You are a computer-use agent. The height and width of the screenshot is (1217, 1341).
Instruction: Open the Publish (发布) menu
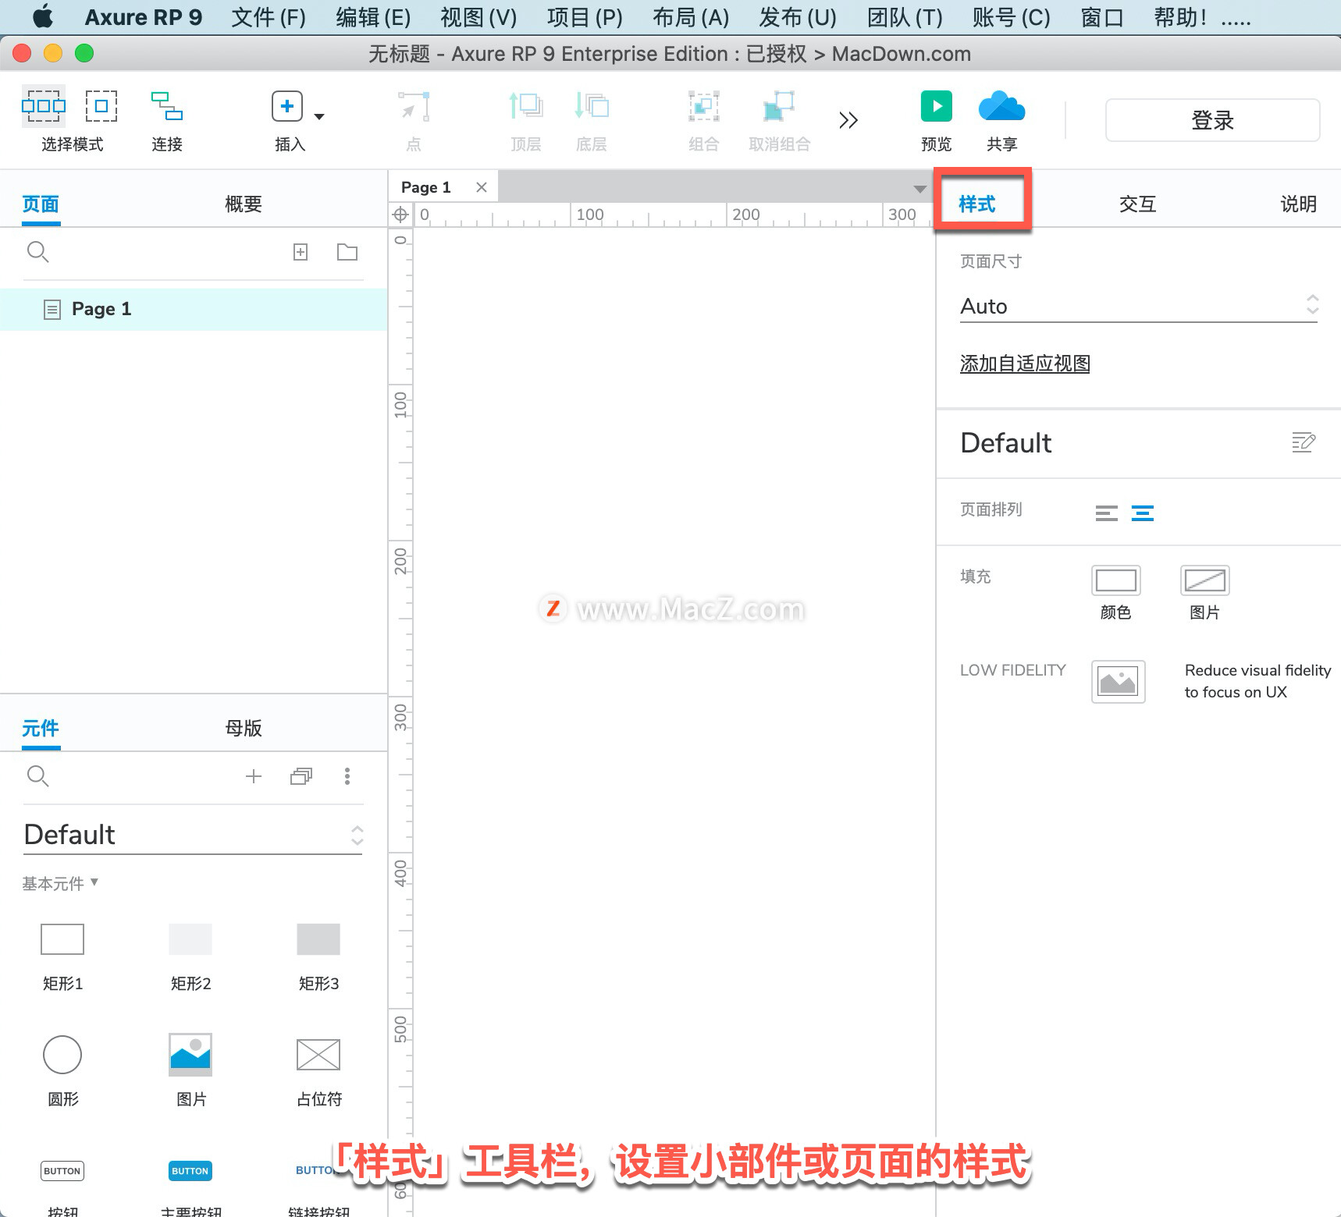tap(798, 17)
